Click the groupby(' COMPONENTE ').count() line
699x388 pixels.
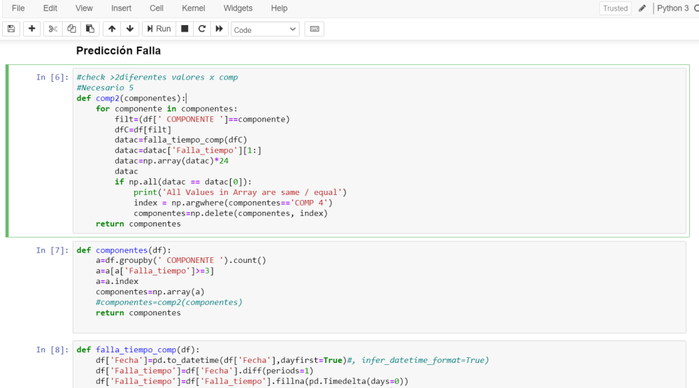[x=181, y=261]
